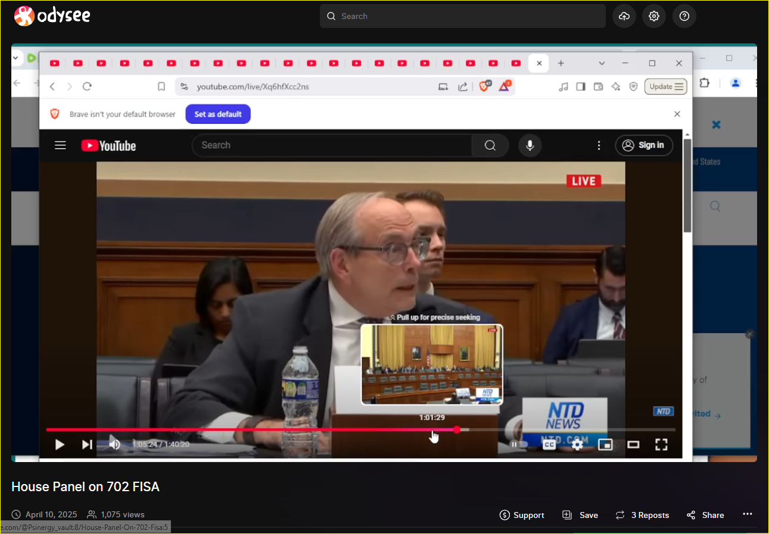Click the play button in YouTube player
The image size is (769, 534).
coord(60,444)
